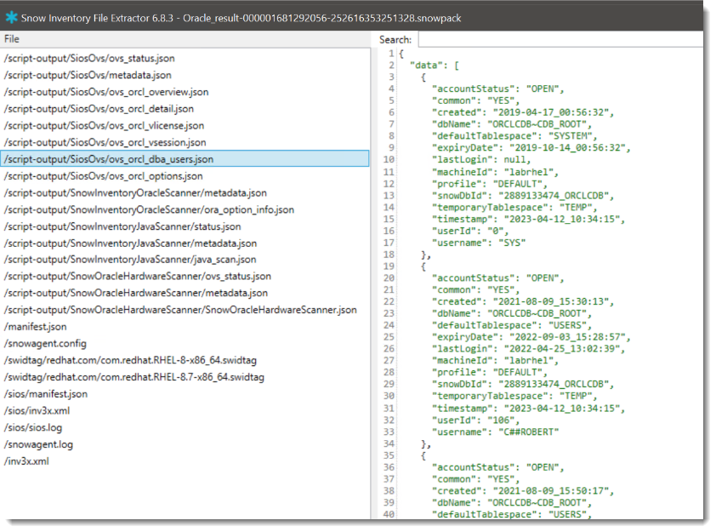Click the "data": [ line in JSON viewer

[x=435, y=66]
